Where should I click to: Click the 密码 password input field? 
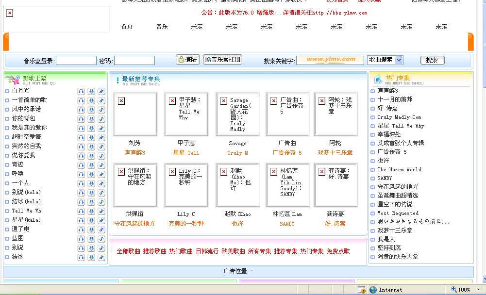134,61
